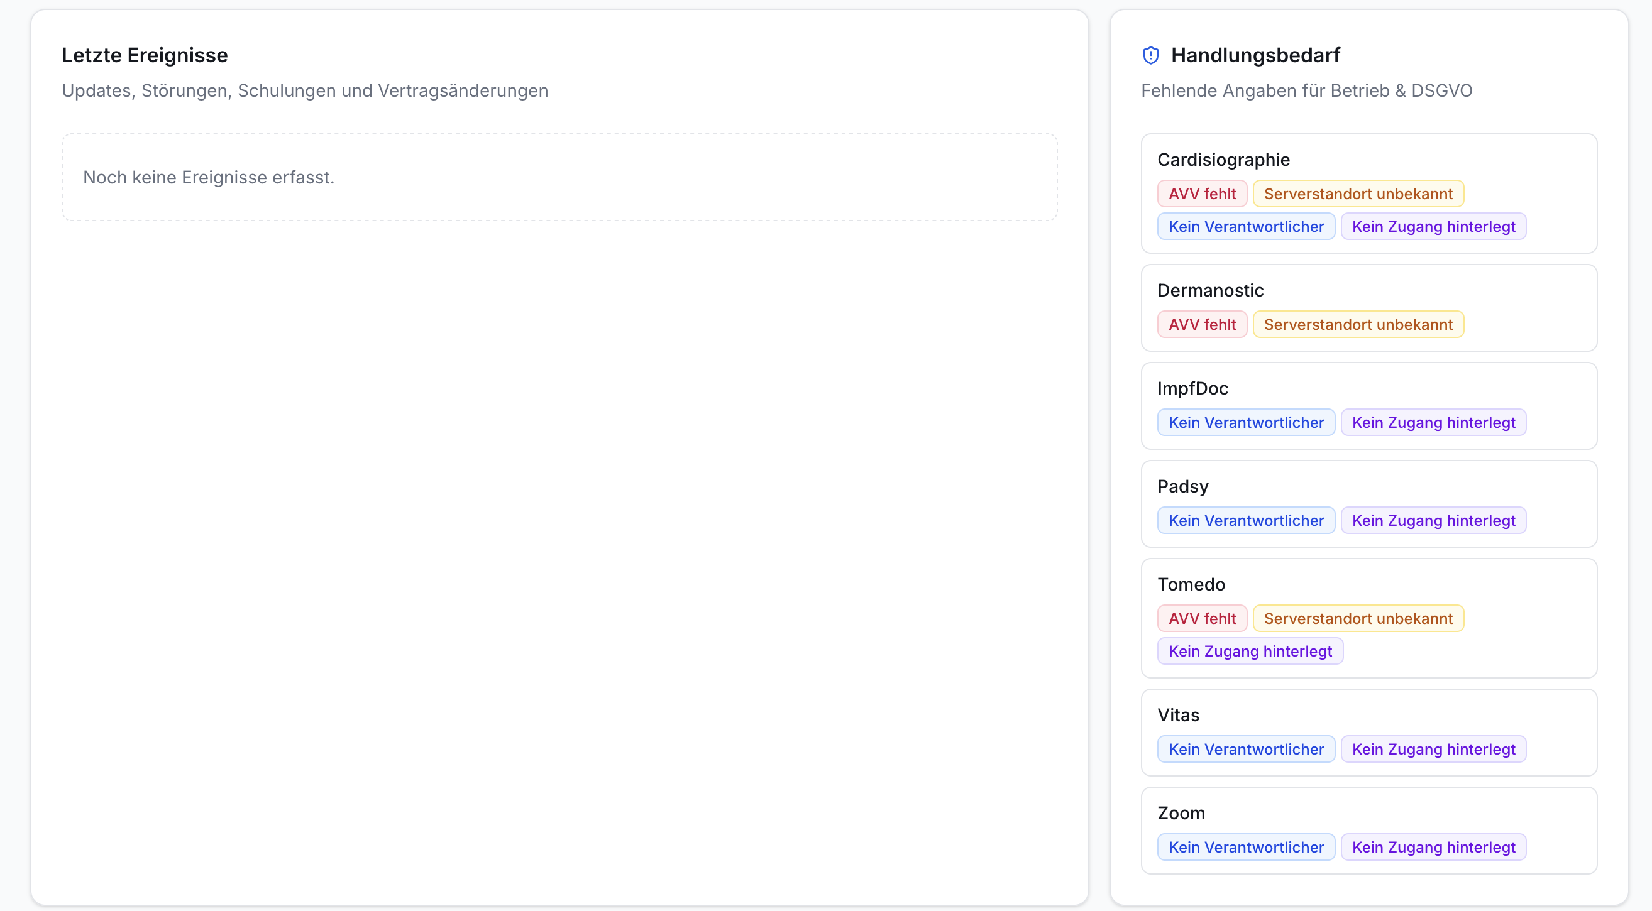The height and width of the screenshot is (911, 1652).
Task: Click the shield icon beside Handlungsbedarf
Action: tap(1150, 55)
